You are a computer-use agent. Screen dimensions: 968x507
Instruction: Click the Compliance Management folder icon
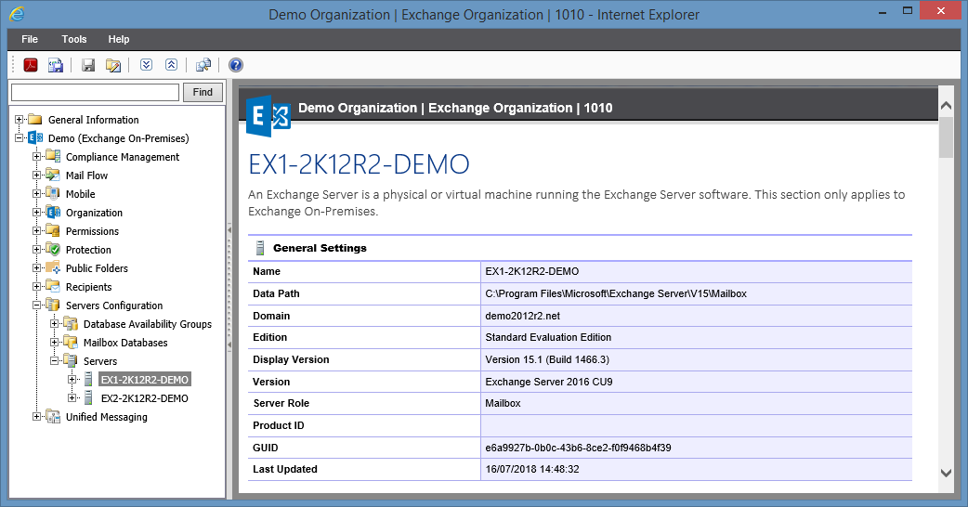pos(53,157)
